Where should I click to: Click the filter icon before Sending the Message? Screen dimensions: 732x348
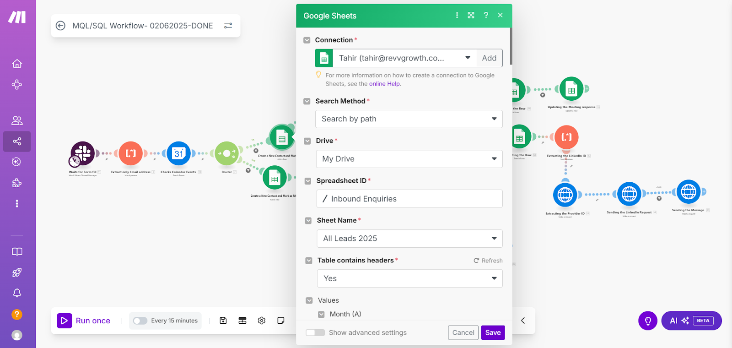coord(659,198)
